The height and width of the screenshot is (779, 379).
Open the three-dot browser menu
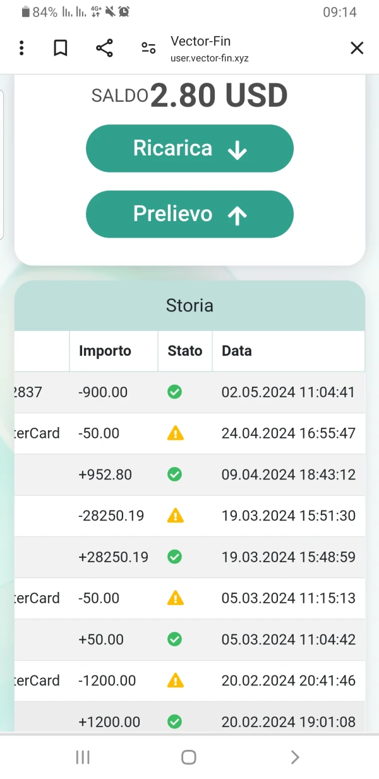21,48
